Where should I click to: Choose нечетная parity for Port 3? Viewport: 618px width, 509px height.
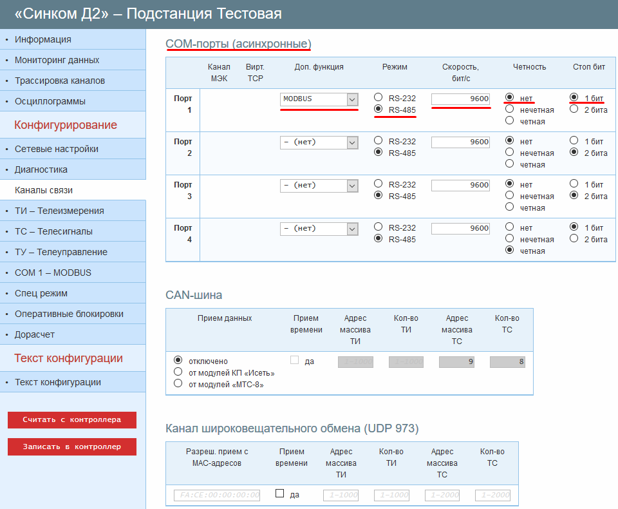tap(510, 196)
